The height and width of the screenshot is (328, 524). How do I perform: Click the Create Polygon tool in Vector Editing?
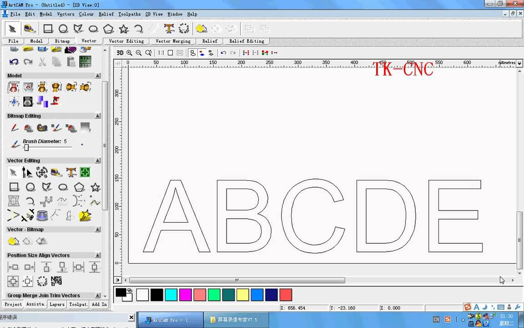(x=79, y=187)
